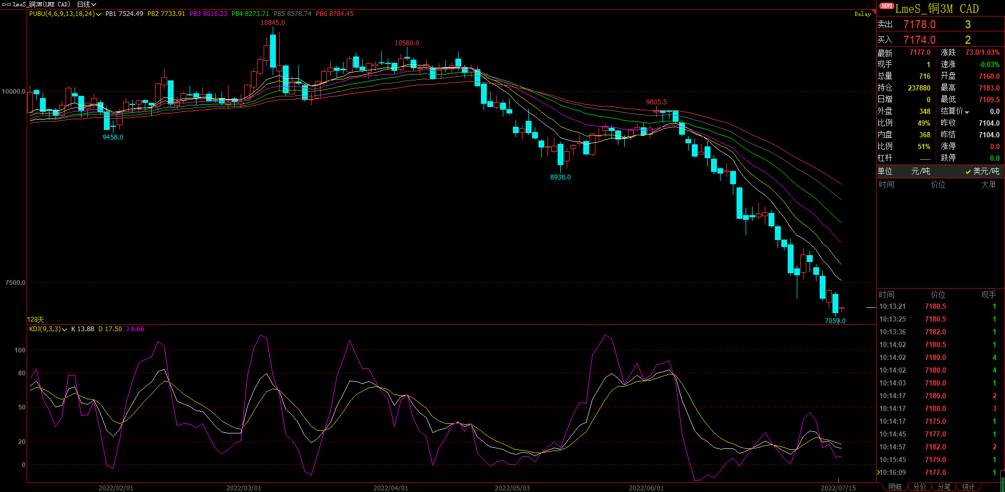Click the 7059.0 low price marker
The width and height of the screenshot is (1005, 492).
(835, 321)
